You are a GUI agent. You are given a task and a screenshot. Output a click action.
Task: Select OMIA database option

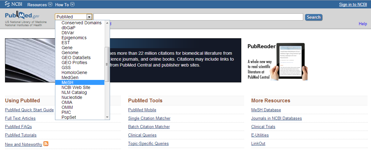coord(67,102)
